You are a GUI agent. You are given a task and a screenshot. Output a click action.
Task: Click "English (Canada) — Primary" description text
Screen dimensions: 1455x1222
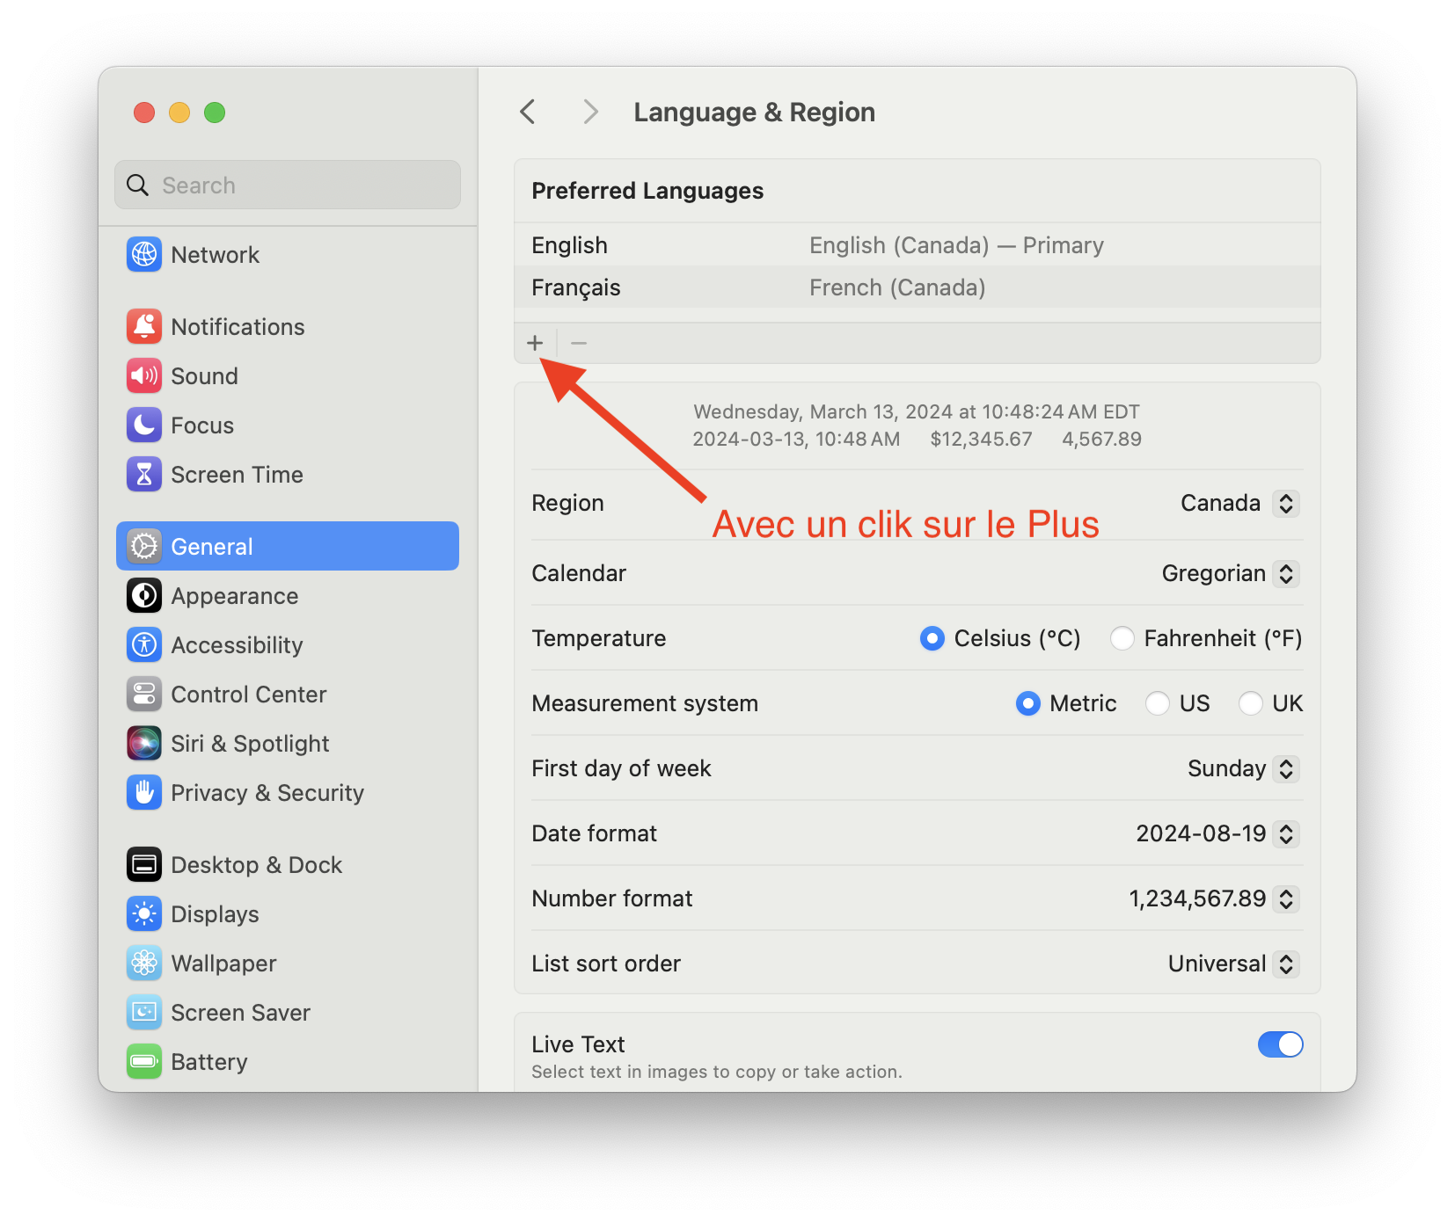pyautogui.click(x=957, y=245)
